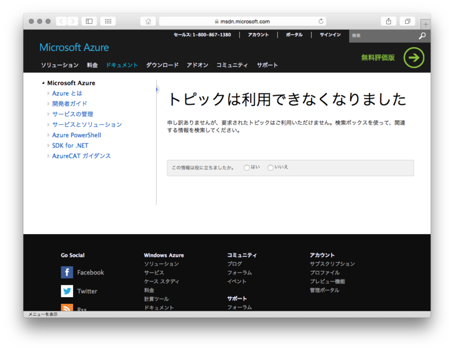Open the Share sheet icon

click(x=389, y=21)
